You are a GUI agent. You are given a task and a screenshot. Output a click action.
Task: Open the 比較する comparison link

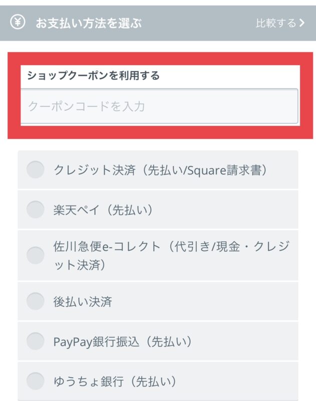pos(280,23)
